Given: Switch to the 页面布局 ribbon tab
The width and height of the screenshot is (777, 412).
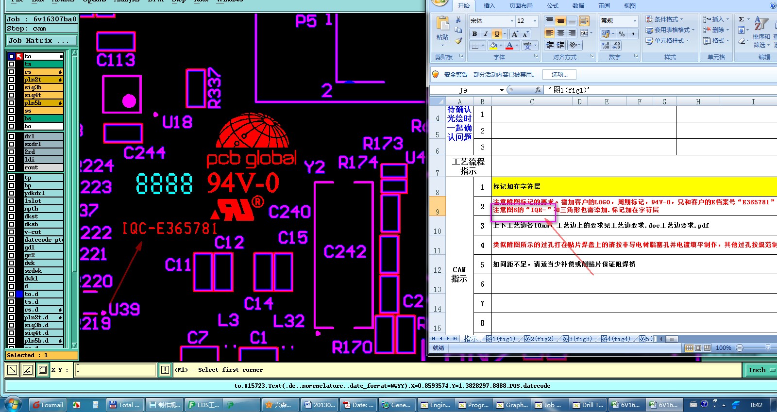Looking at the screenshot, I should (x=521, y=6).
